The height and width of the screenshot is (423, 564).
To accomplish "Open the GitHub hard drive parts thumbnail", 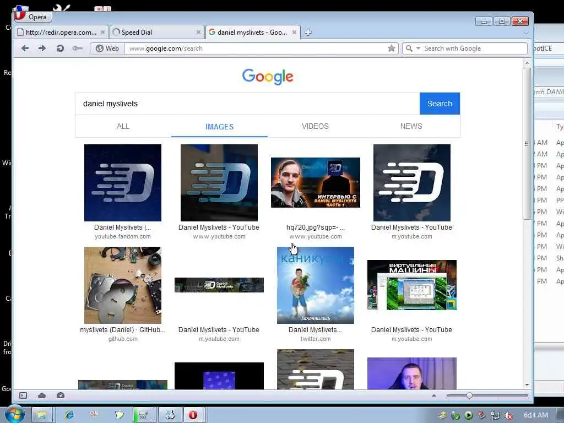I will 123,285.
